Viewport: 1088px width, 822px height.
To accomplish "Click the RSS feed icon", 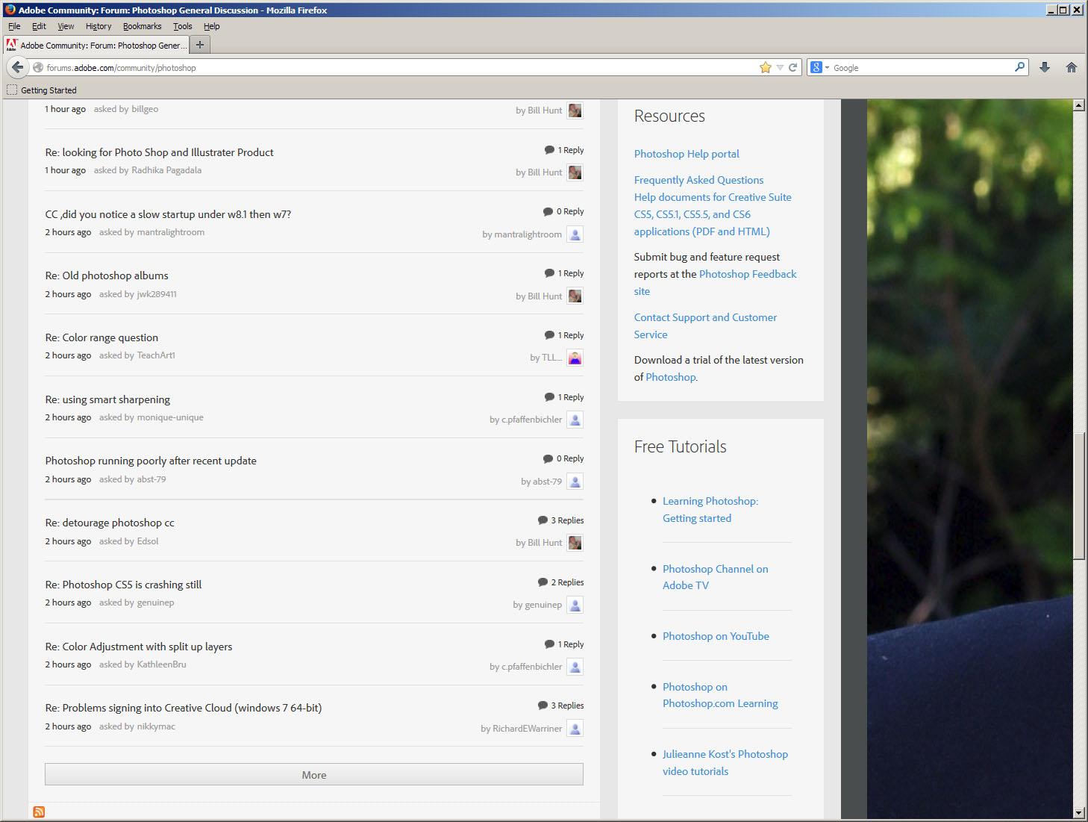I will pos(39,812).
